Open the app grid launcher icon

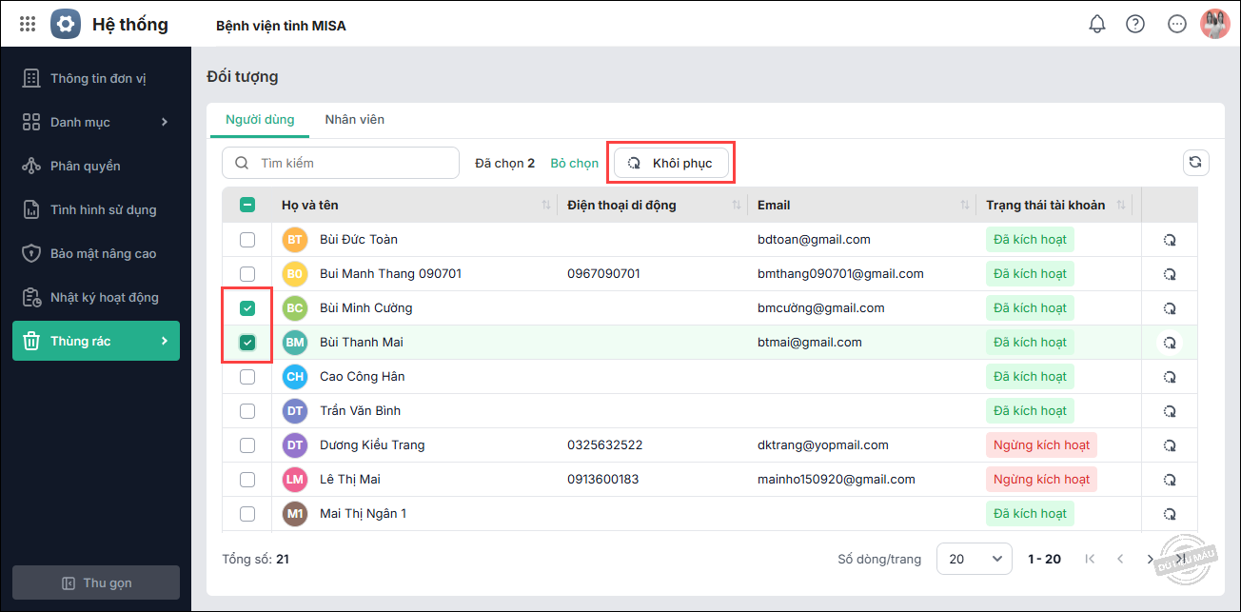click(x=28, y=25)
